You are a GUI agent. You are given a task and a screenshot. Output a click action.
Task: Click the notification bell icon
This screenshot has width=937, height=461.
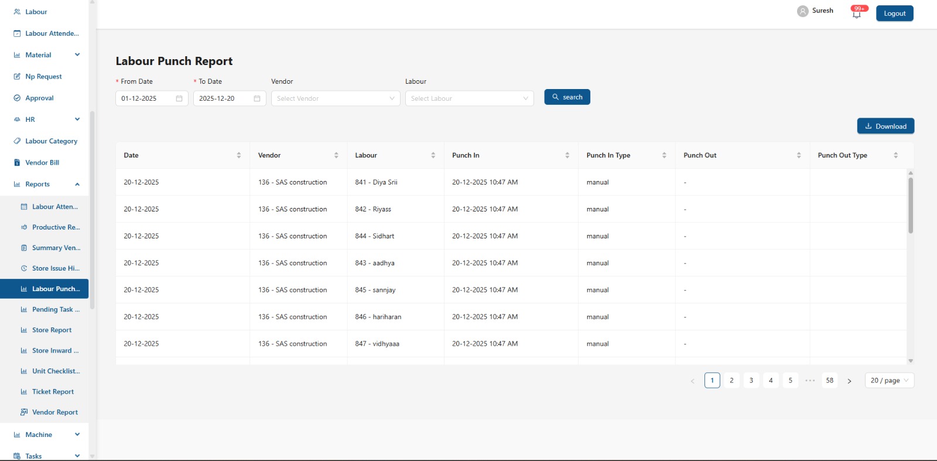coord(857,14)
